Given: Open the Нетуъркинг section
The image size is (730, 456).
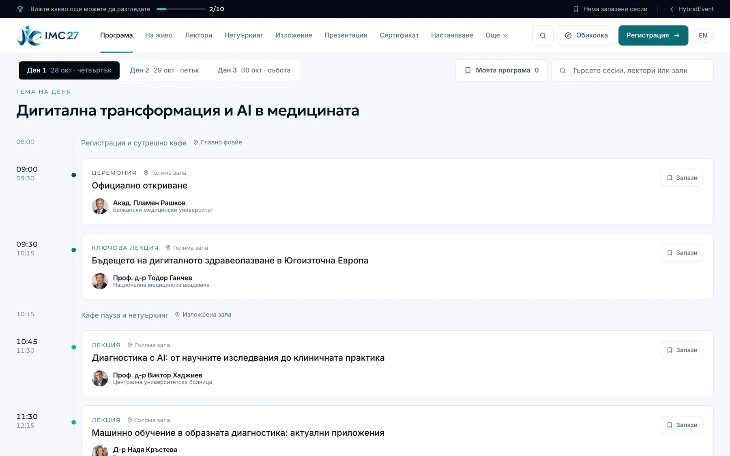Looking at the screenshot, I should point(244,35).
